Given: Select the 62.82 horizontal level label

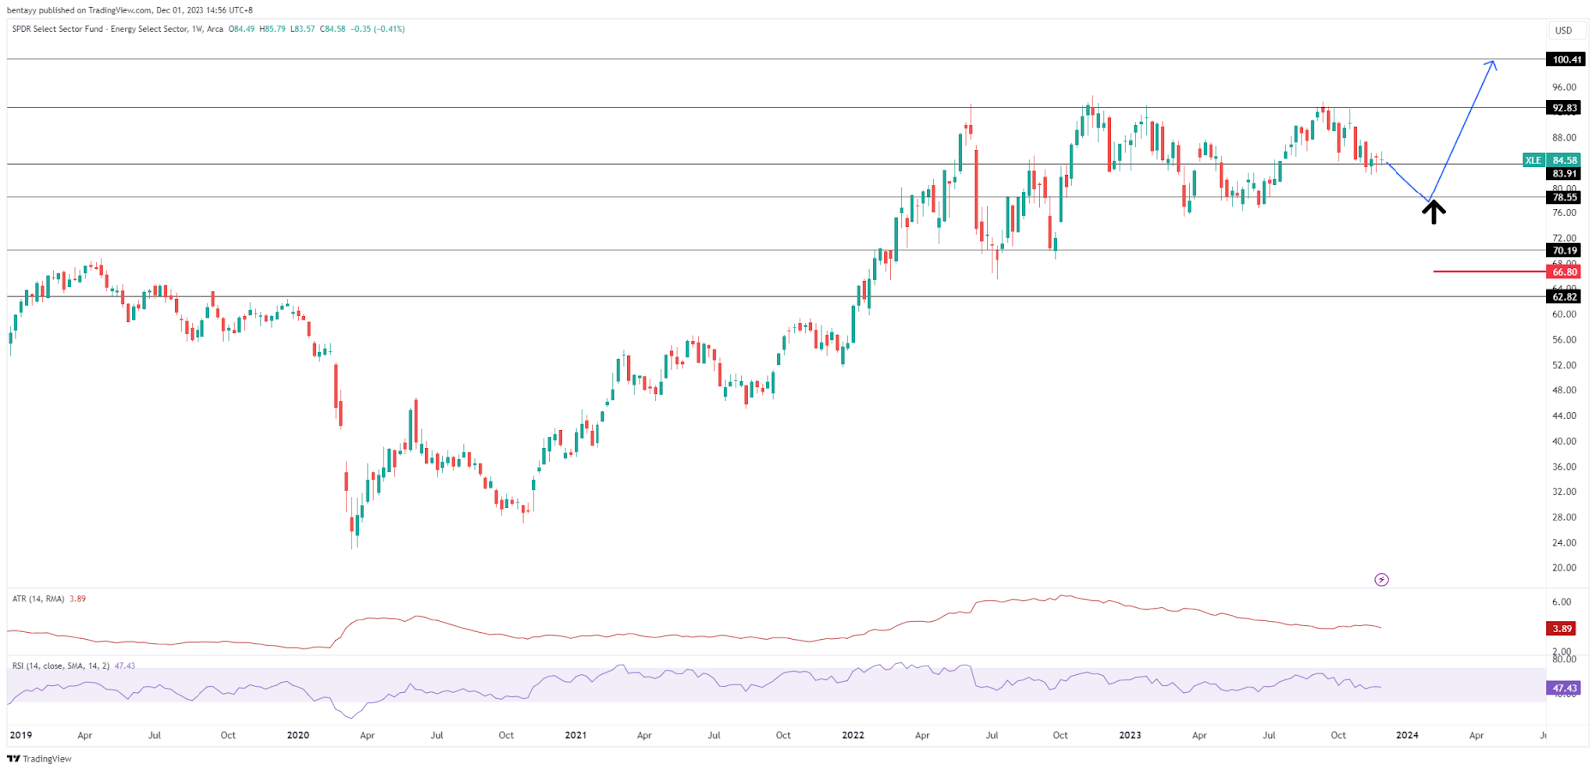Looking at the screenshot, I should point(1564,297).
